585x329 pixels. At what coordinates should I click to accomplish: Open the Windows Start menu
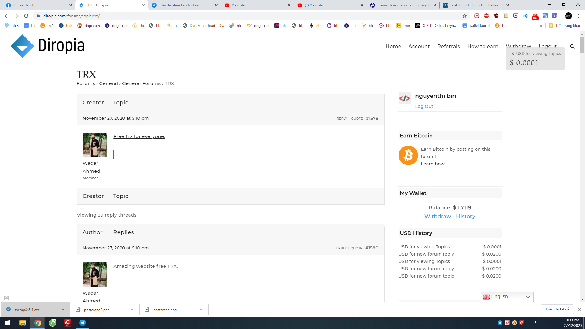click(x=7, y=323)
